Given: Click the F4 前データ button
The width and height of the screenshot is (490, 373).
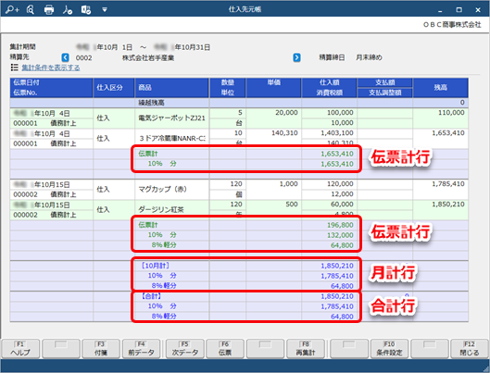Looking at the screenshot, I should pos(141,349).
